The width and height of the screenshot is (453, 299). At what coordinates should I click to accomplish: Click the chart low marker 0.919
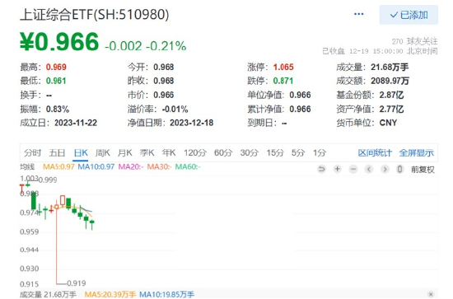point(77,283)
